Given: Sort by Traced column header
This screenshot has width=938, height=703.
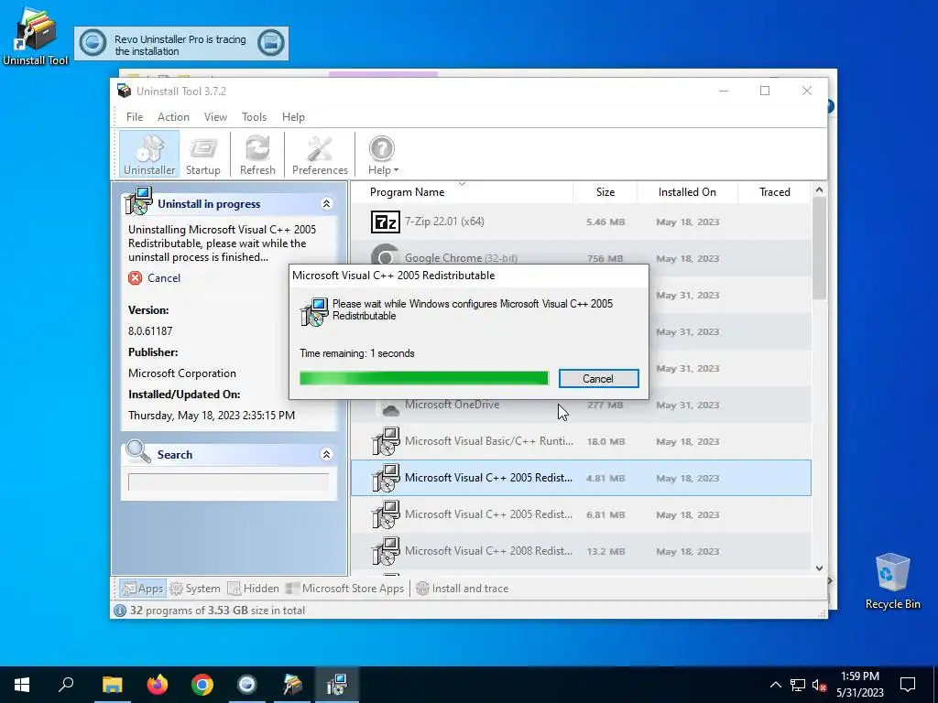Looking at the screenshot, I should pyautogui.click(x=775, y=192).
